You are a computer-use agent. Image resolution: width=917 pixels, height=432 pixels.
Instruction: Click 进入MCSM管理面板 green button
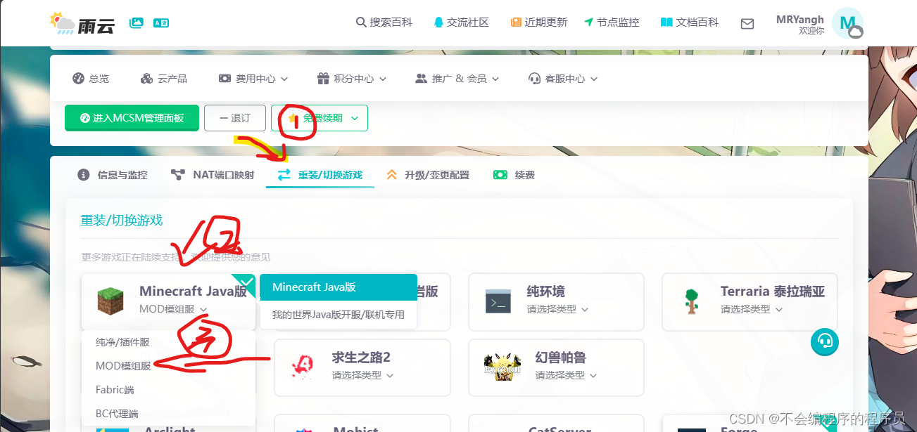(x=132, y=118)
